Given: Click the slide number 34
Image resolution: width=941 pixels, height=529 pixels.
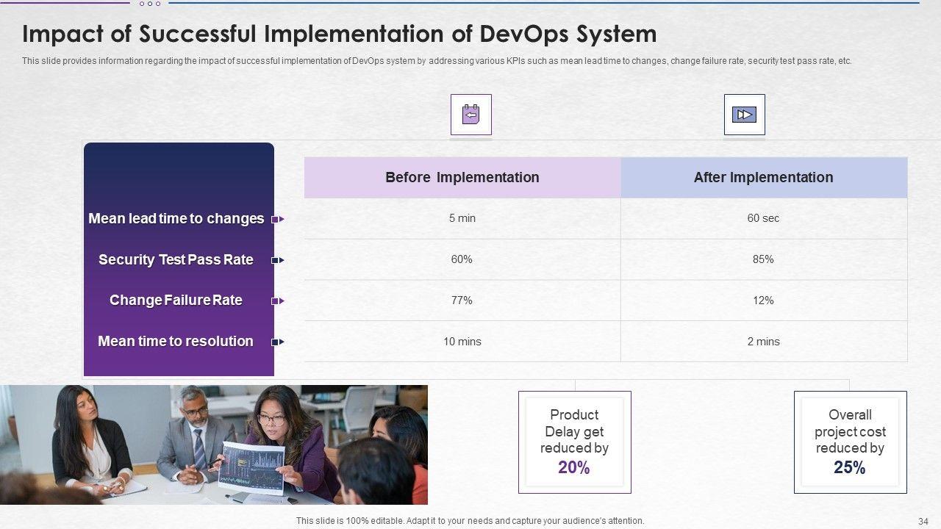Looking at the screenshot, I should (x=923, y=521).
